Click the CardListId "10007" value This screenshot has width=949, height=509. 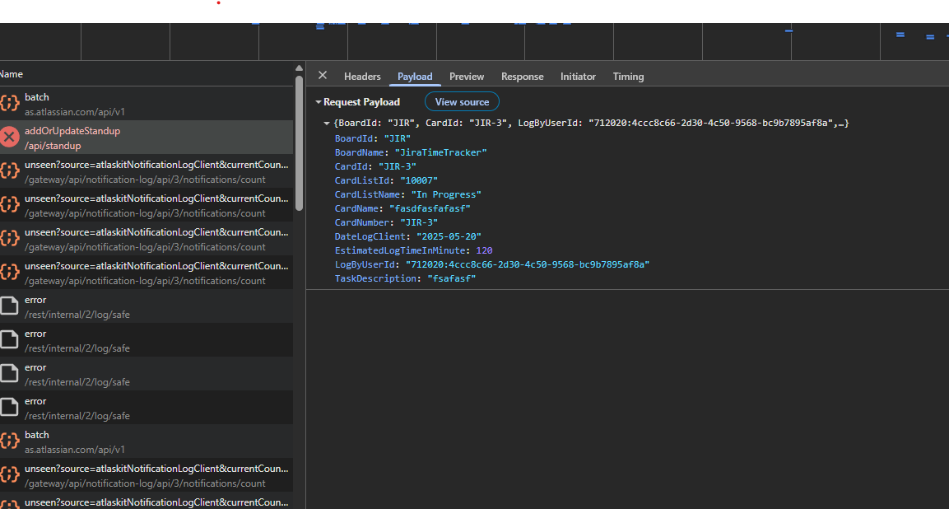(x=419, y=180)
